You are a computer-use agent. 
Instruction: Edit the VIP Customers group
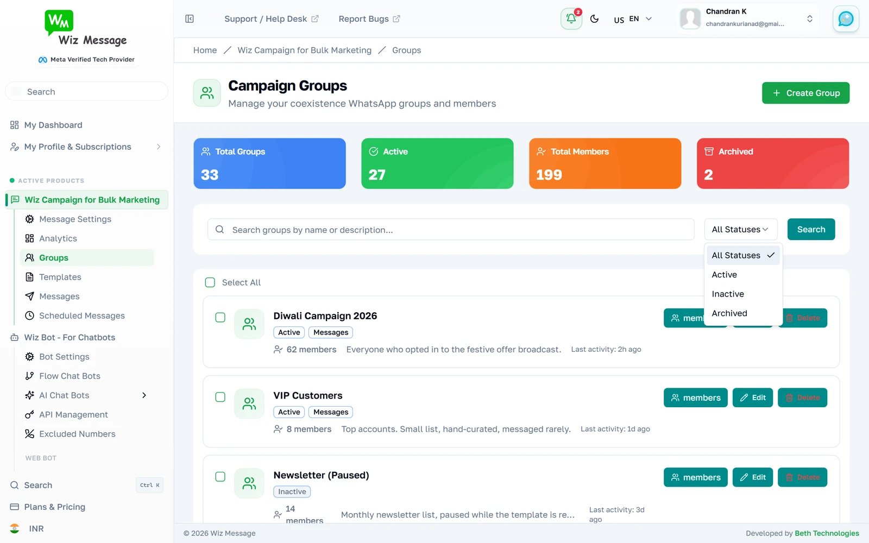pyautogui.click(x=752, y=397)
